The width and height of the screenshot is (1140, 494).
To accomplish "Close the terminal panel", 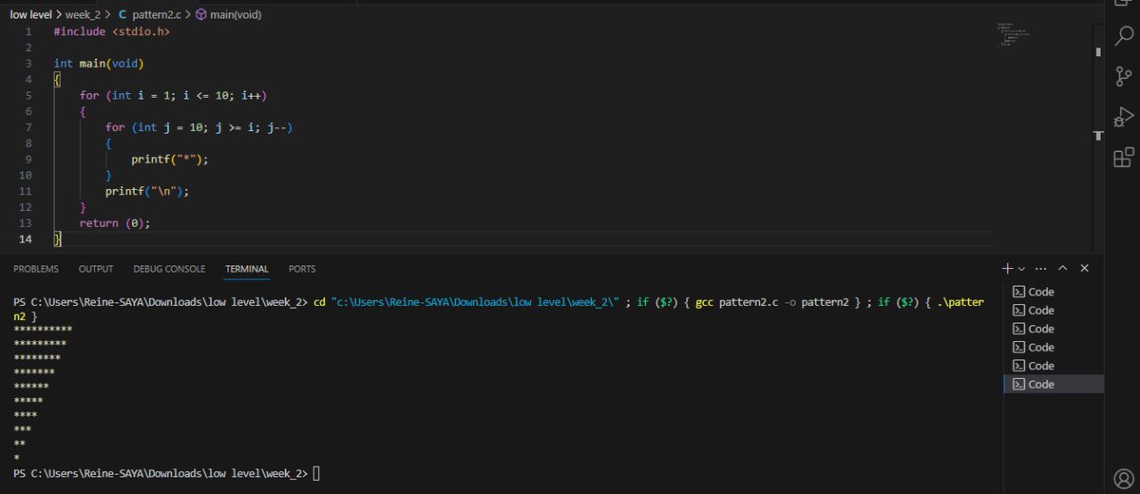I will coord(1084,269).
